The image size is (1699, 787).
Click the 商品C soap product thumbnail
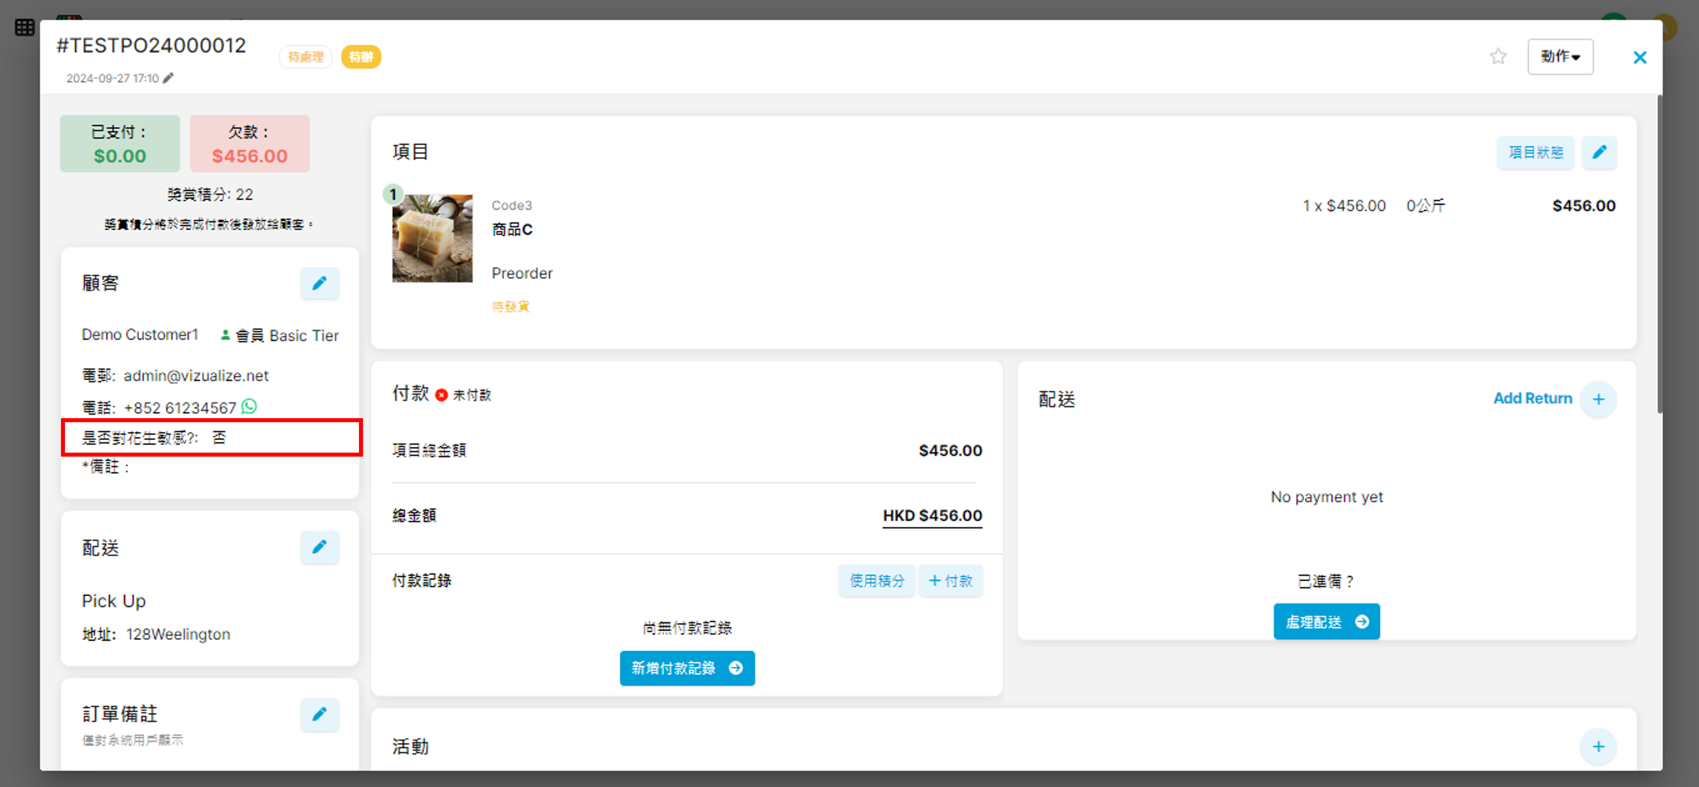pos(432,238)
